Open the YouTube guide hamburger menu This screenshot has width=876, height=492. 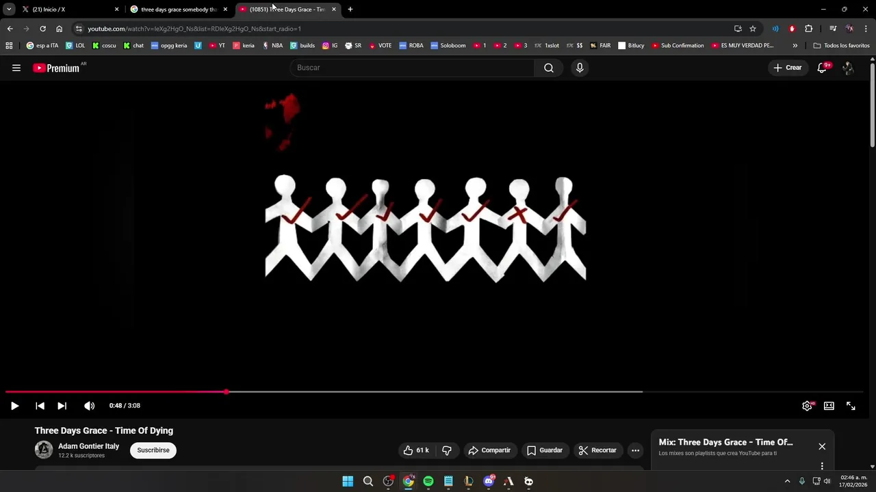coord(16,68)
